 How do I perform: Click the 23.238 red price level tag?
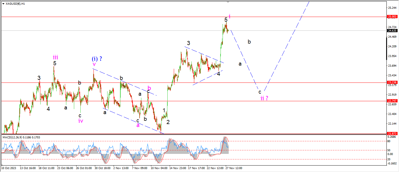coord(392,82)
